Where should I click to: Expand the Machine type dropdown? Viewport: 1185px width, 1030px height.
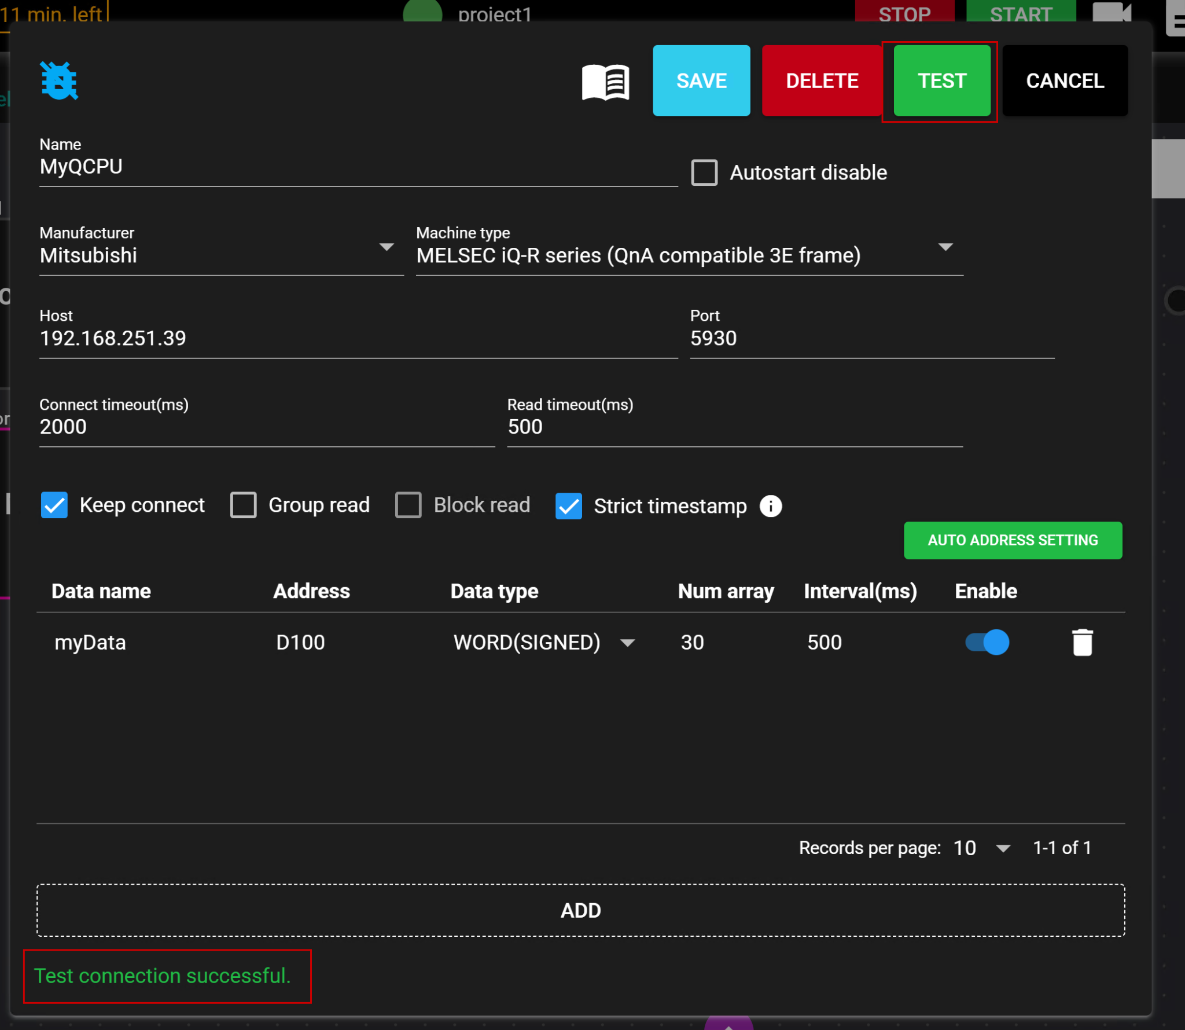(x=945, y=248)
